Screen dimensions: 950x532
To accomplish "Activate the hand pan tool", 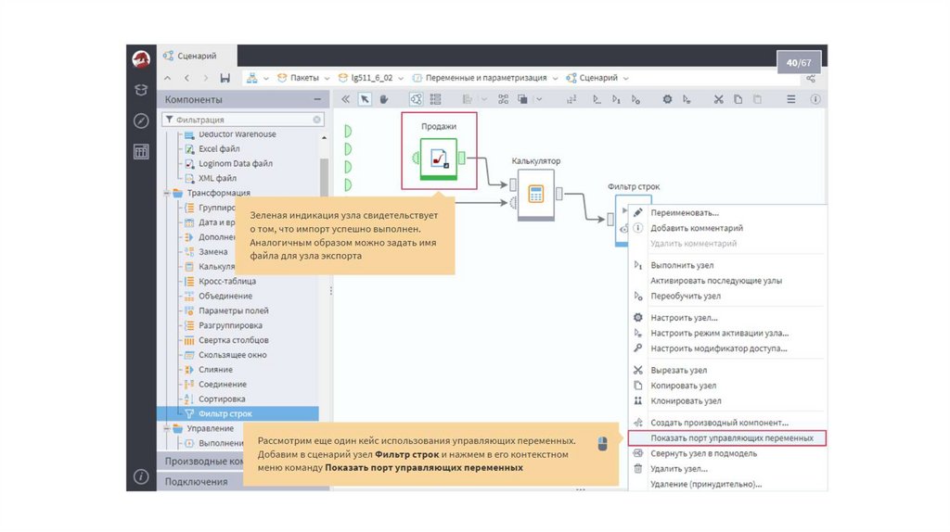I will (383, 99).
